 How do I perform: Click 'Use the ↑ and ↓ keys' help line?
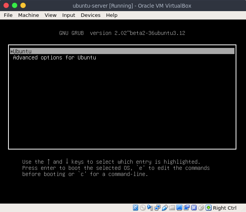(x=111, y=162)
